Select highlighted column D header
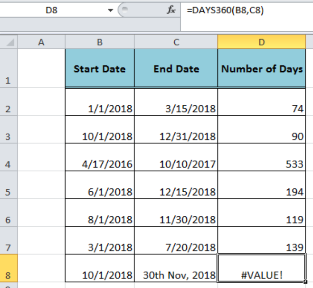This screenshot has width=313, height=288. click(x=262, y=42)
